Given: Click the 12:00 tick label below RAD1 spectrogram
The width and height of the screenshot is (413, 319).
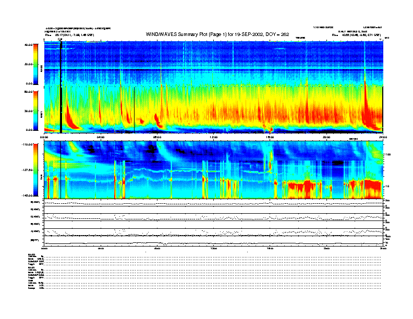Looking at the screenshot, I should 214,137.
